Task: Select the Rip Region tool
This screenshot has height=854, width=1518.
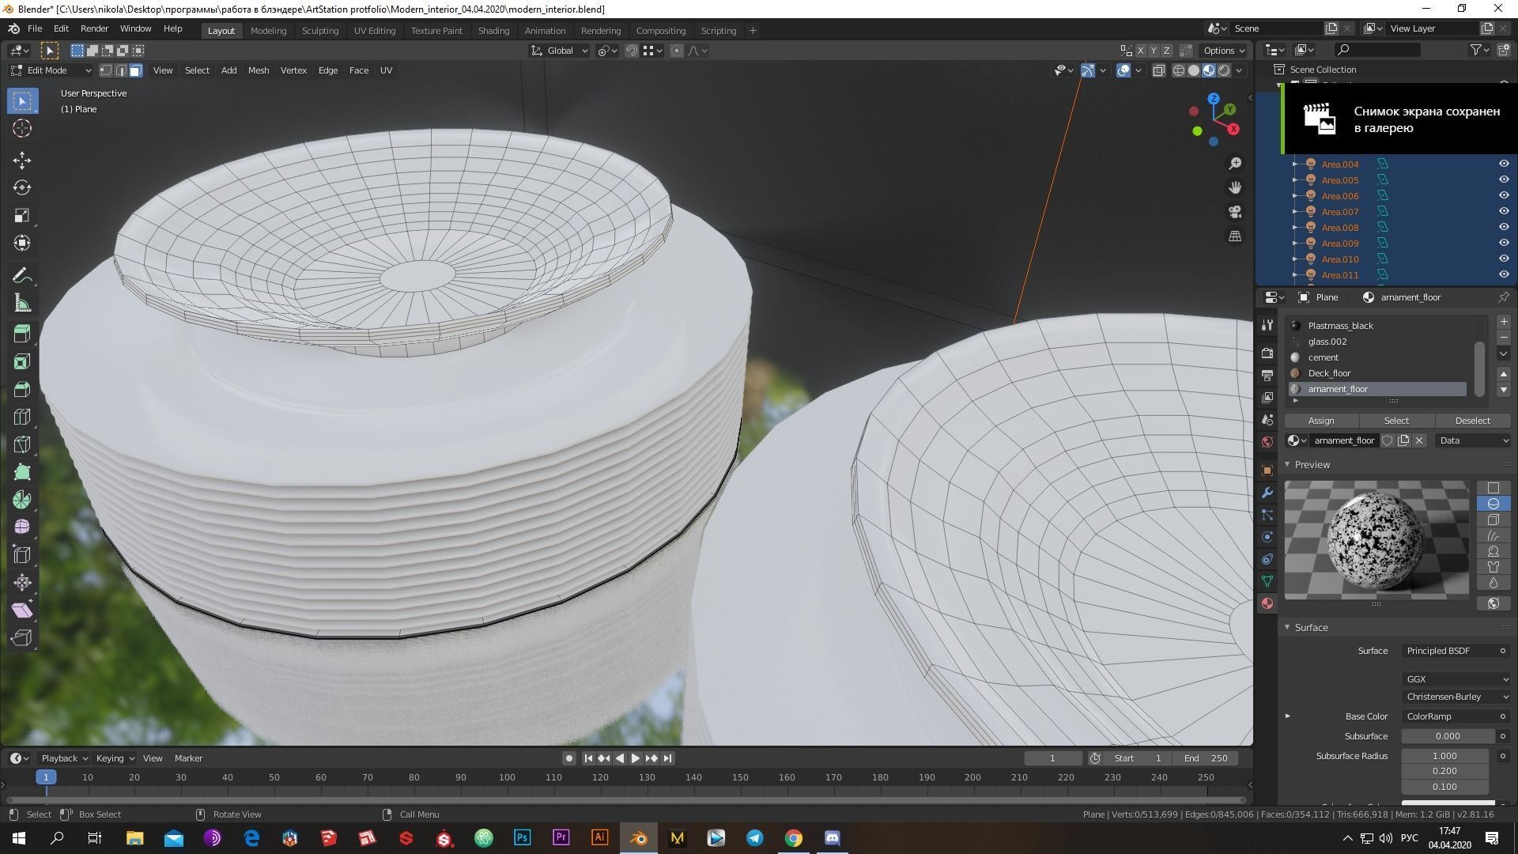Action: 22,637
